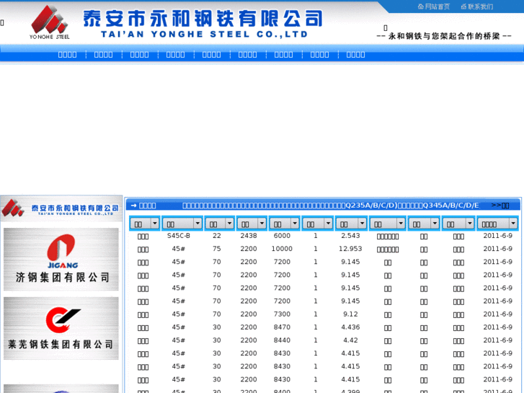This screenshot has height=393, width=524.
Task: Open the 联系我们 contact link
Action: 480,6
